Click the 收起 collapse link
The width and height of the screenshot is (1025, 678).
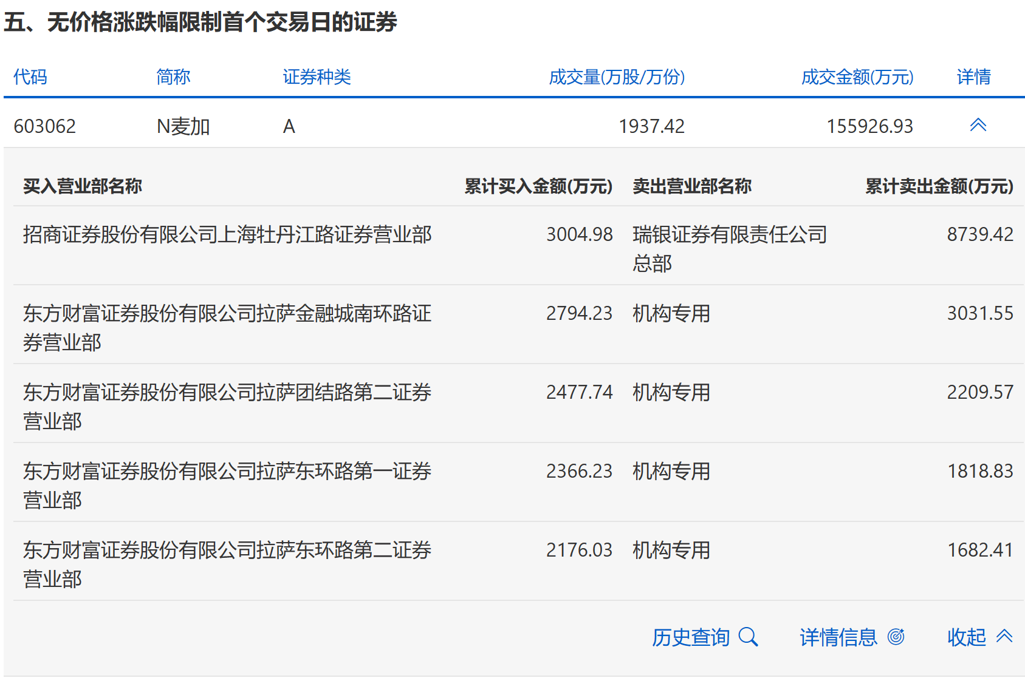(966, 637)
